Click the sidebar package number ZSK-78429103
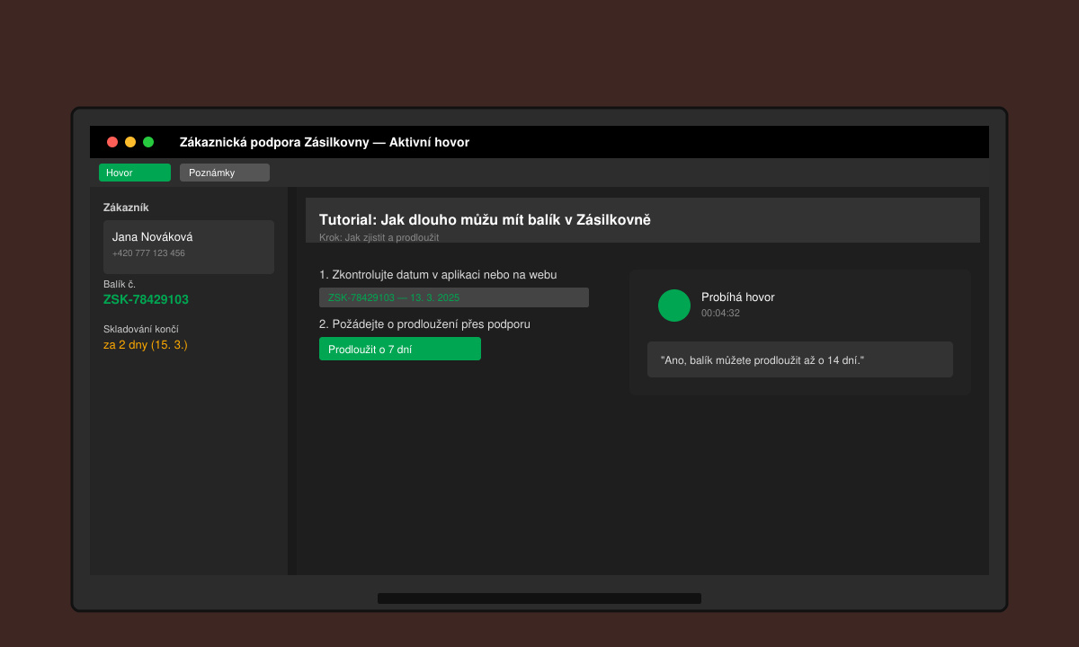The width and height of the screenshot is (1079, 647). [x=146, y=299]
